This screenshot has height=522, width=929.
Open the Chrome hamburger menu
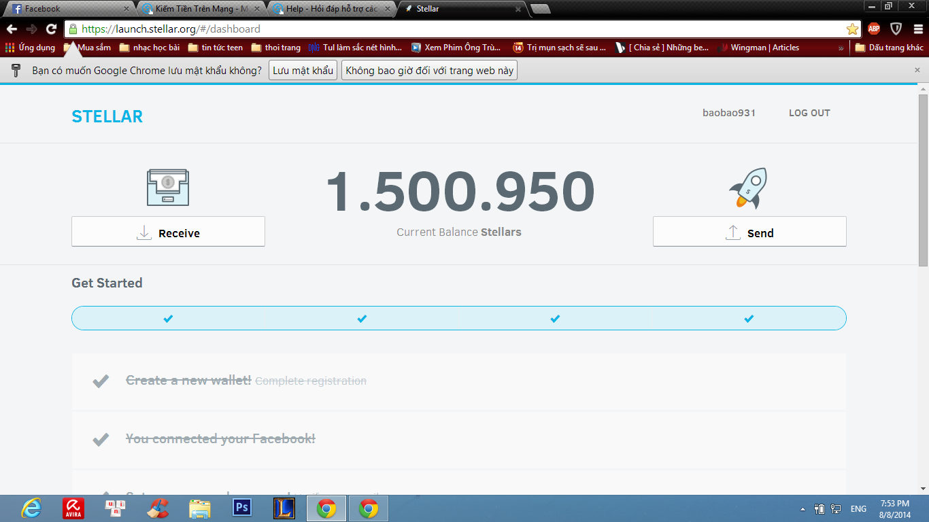(918, 29)
